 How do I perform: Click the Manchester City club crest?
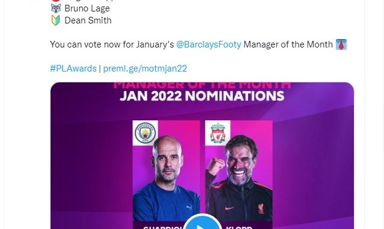(145, 133)
